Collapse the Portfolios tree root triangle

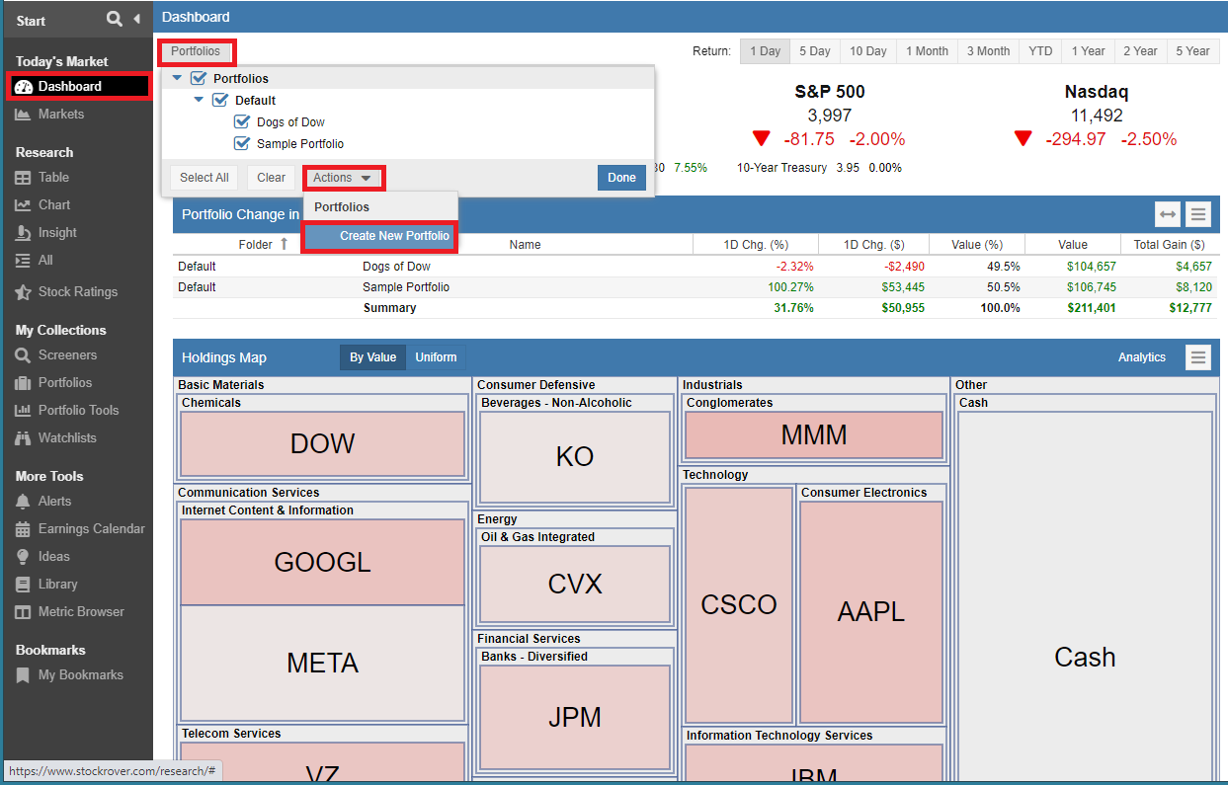(178, 79)
